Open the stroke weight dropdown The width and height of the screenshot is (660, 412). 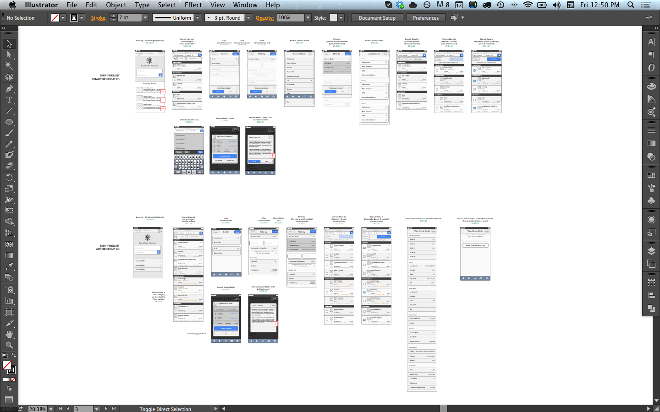click(145, 18)
